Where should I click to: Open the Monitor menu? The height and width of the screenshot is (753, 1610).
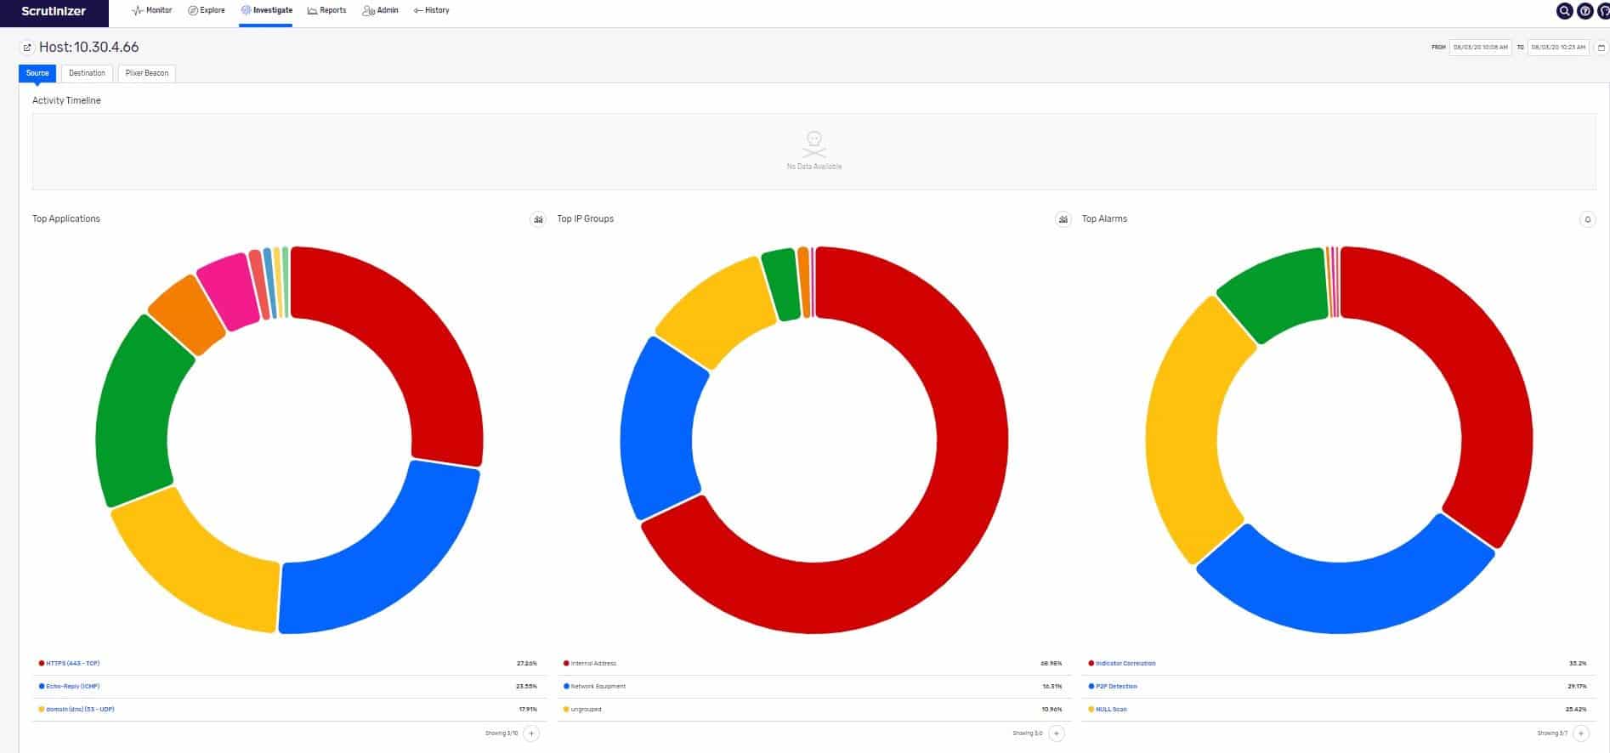(x=152, y=10)
